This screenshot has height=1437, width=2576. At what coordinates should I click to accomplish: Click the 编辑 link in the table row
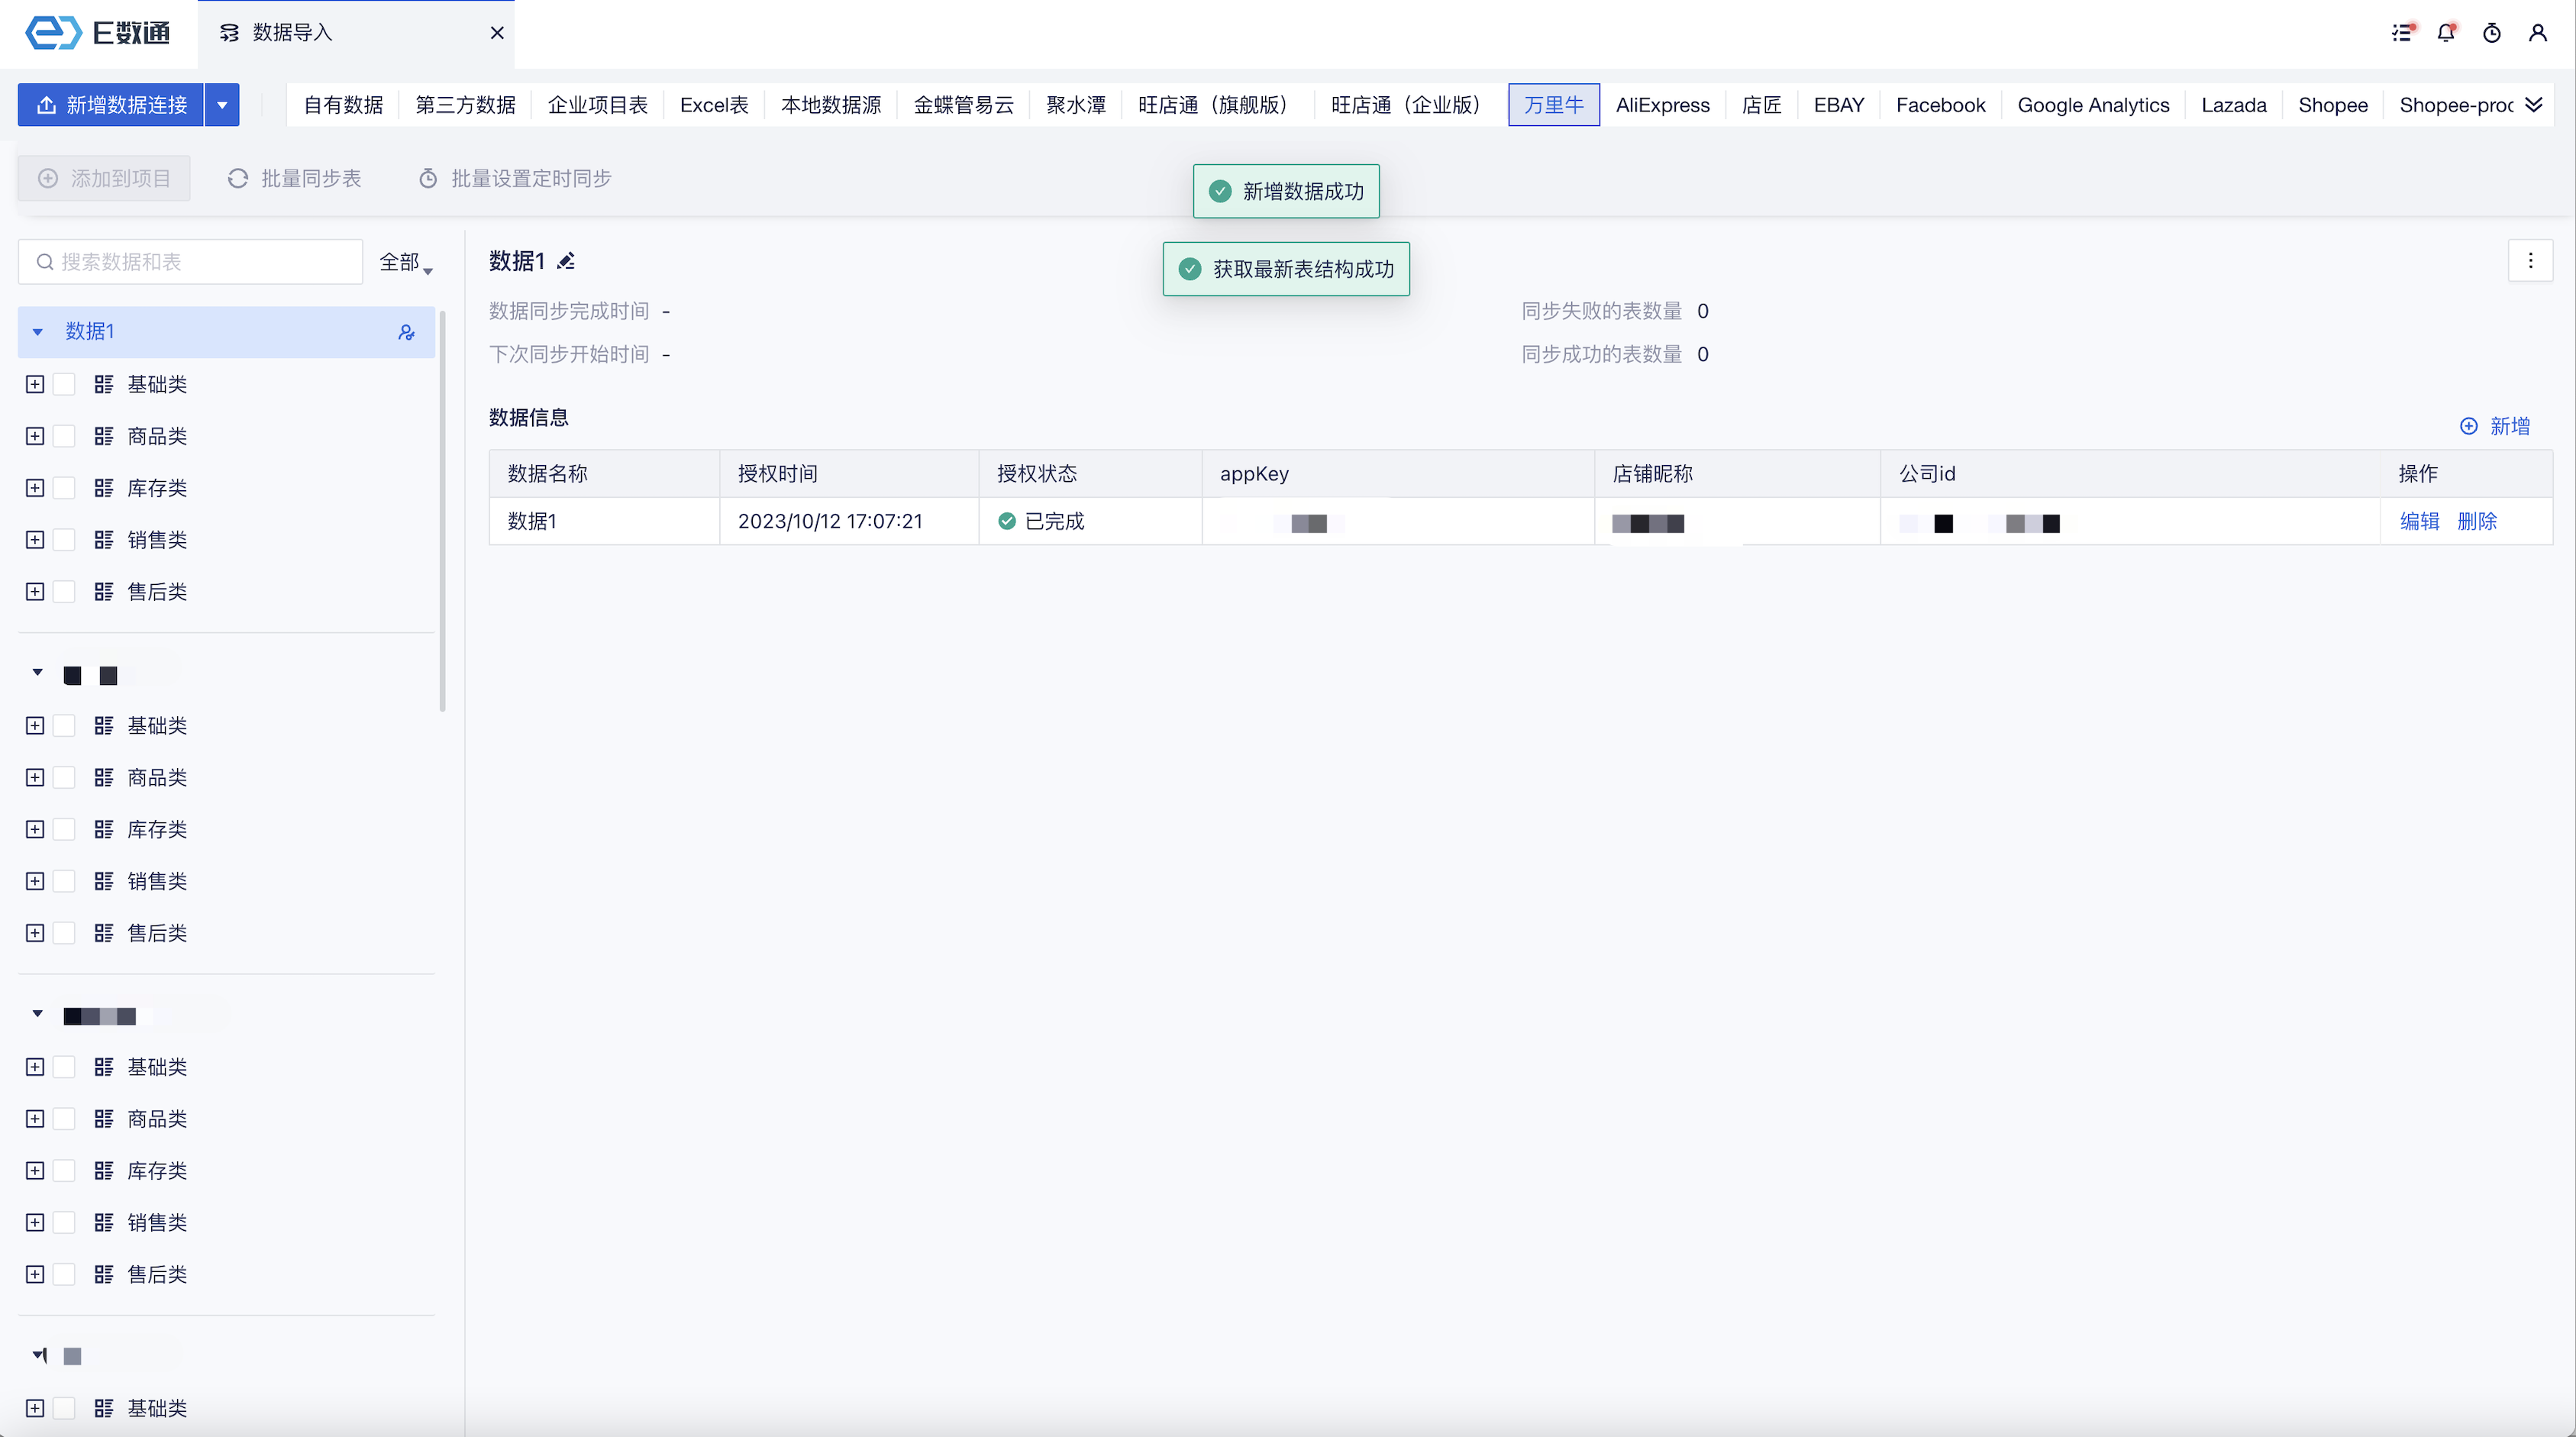(2419, 521)
